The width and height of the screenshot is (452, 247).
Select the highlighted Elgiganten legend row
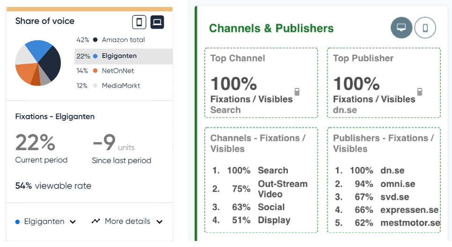(123, 56)
